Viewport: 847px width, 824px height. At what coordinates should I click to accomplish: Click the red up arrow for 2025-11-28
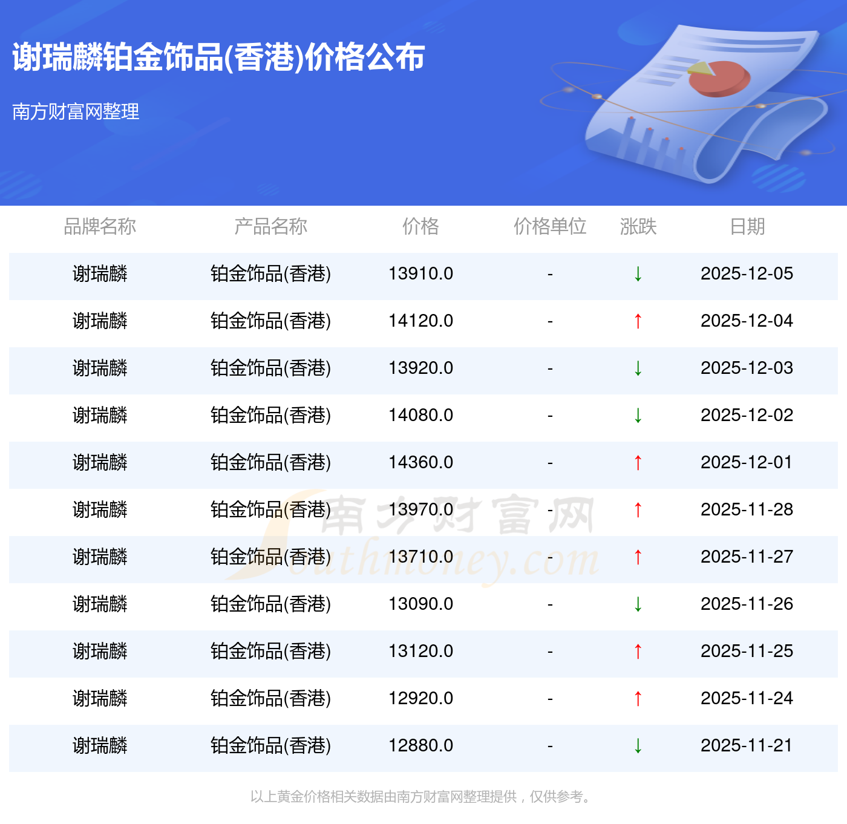point(638,510)
